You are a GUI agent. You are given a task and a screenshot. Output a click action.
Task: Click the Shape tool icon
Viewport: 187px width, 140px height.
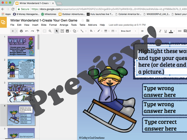click(74, 31)
